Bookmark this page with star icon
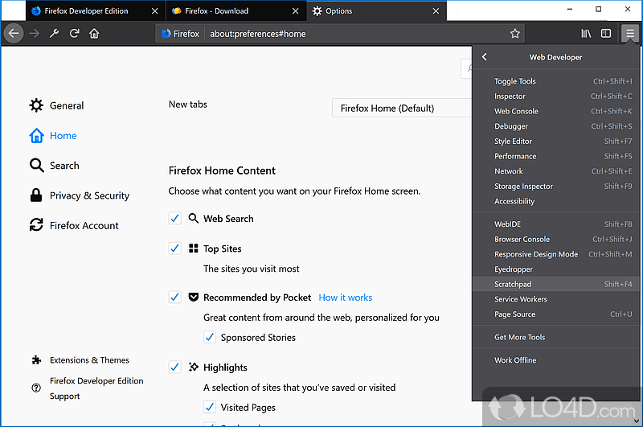The image size is (643, 427). coord(515,34)
